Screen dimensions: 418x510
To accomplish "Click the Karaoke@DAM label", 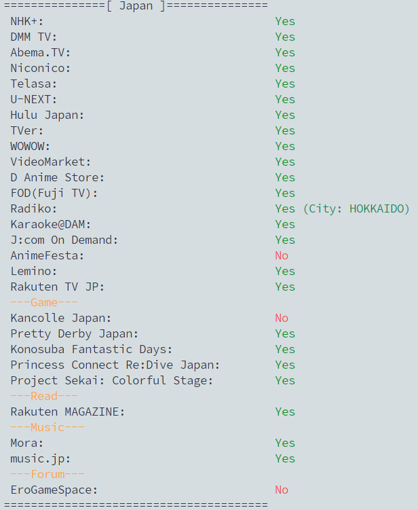I will tap(51, 225).
